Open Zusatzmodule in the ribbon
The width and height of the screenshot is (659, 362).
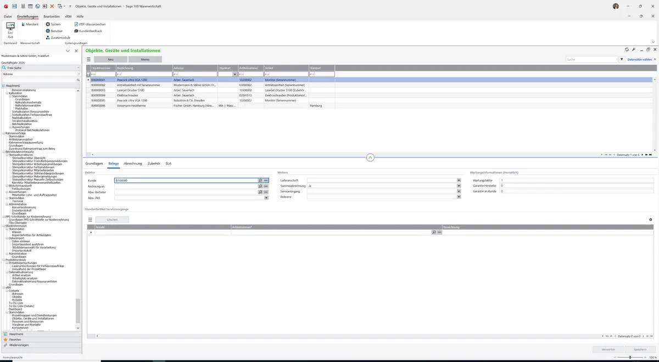tap(58, 37)
